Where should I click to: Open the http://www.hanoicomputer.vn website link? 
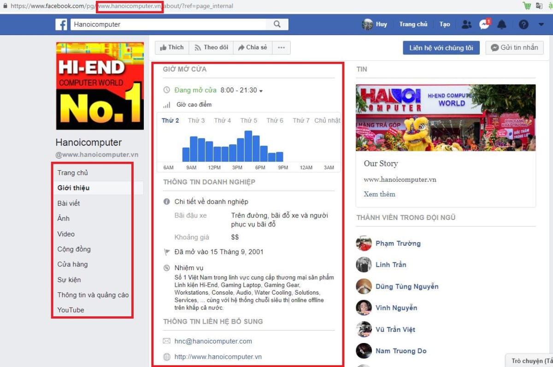pyautogui.click(x=218, y=357)
